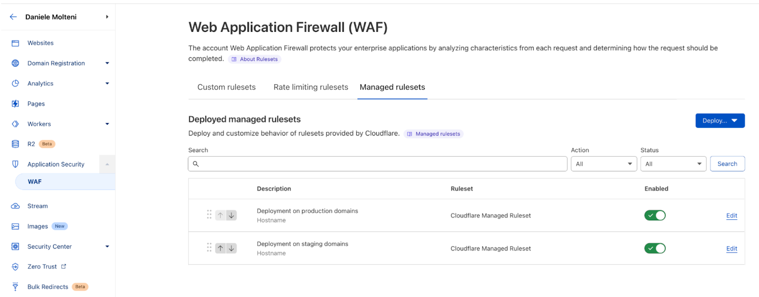Switch to the Custom rulesets tab
Image resolution: width=759 pixels, height=297 pixels.
[x=226, y=87]
